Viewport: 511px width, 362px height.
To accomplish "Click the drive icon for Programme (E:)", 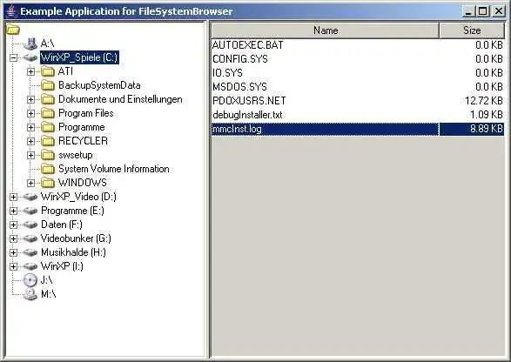I will click(30, 211).
